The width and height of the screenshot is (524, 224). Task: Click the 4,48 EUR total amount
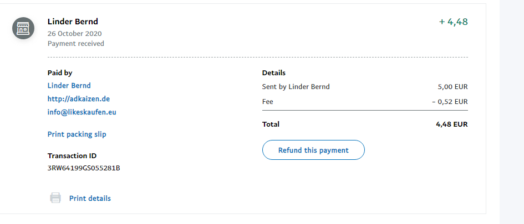pos(452,124)
